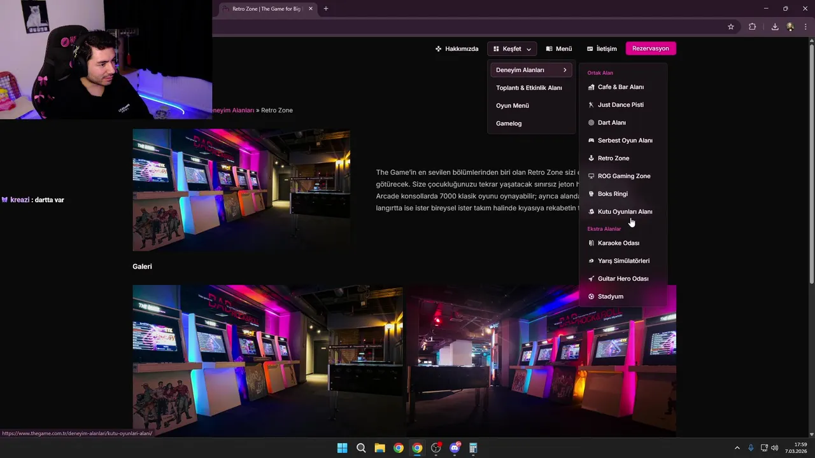Click the Guitar Hero Odası icon
Image resolution: width=815 pixels, height=458 pixels.
[x=591, y=279]
